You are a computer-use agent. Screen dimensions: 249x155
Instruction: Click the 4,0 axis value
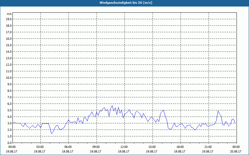pos(9,117)
